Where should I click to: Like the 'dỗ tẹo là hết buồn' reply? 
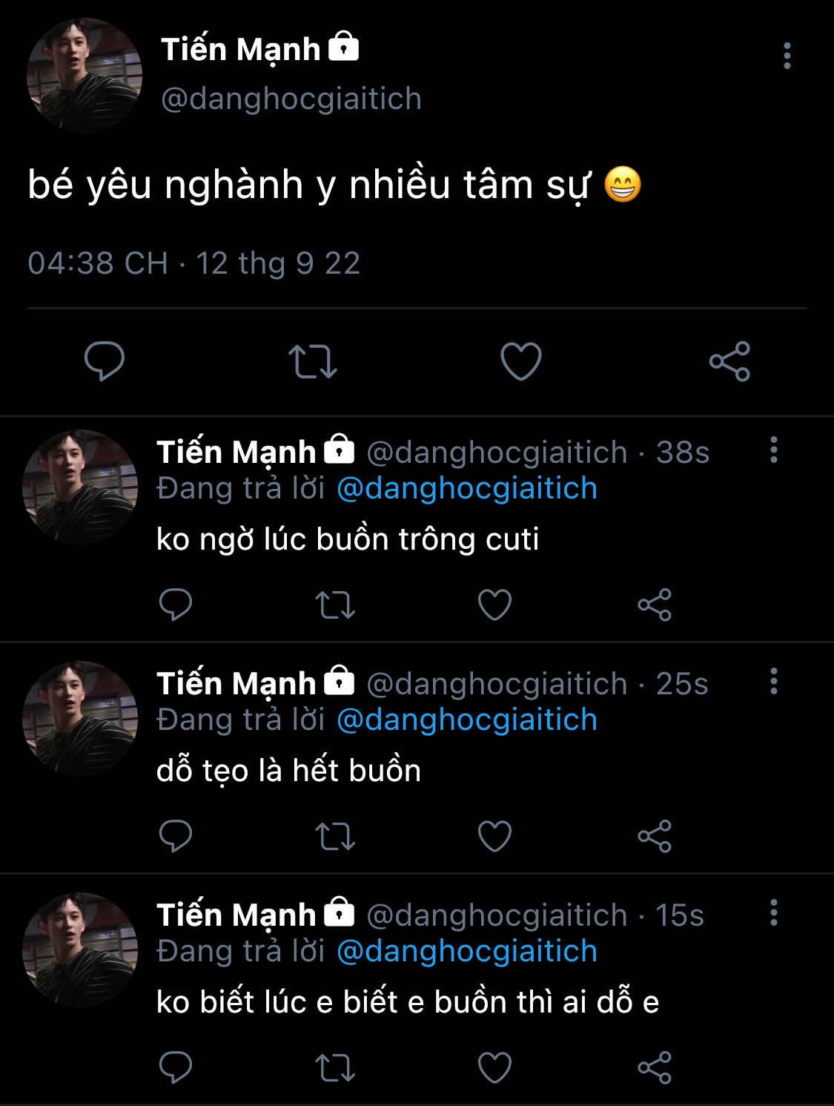494,836
